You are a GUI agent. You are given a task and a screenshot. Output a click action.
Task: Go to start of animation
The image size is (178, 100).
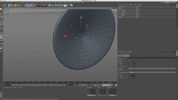(x=75, y=85)
